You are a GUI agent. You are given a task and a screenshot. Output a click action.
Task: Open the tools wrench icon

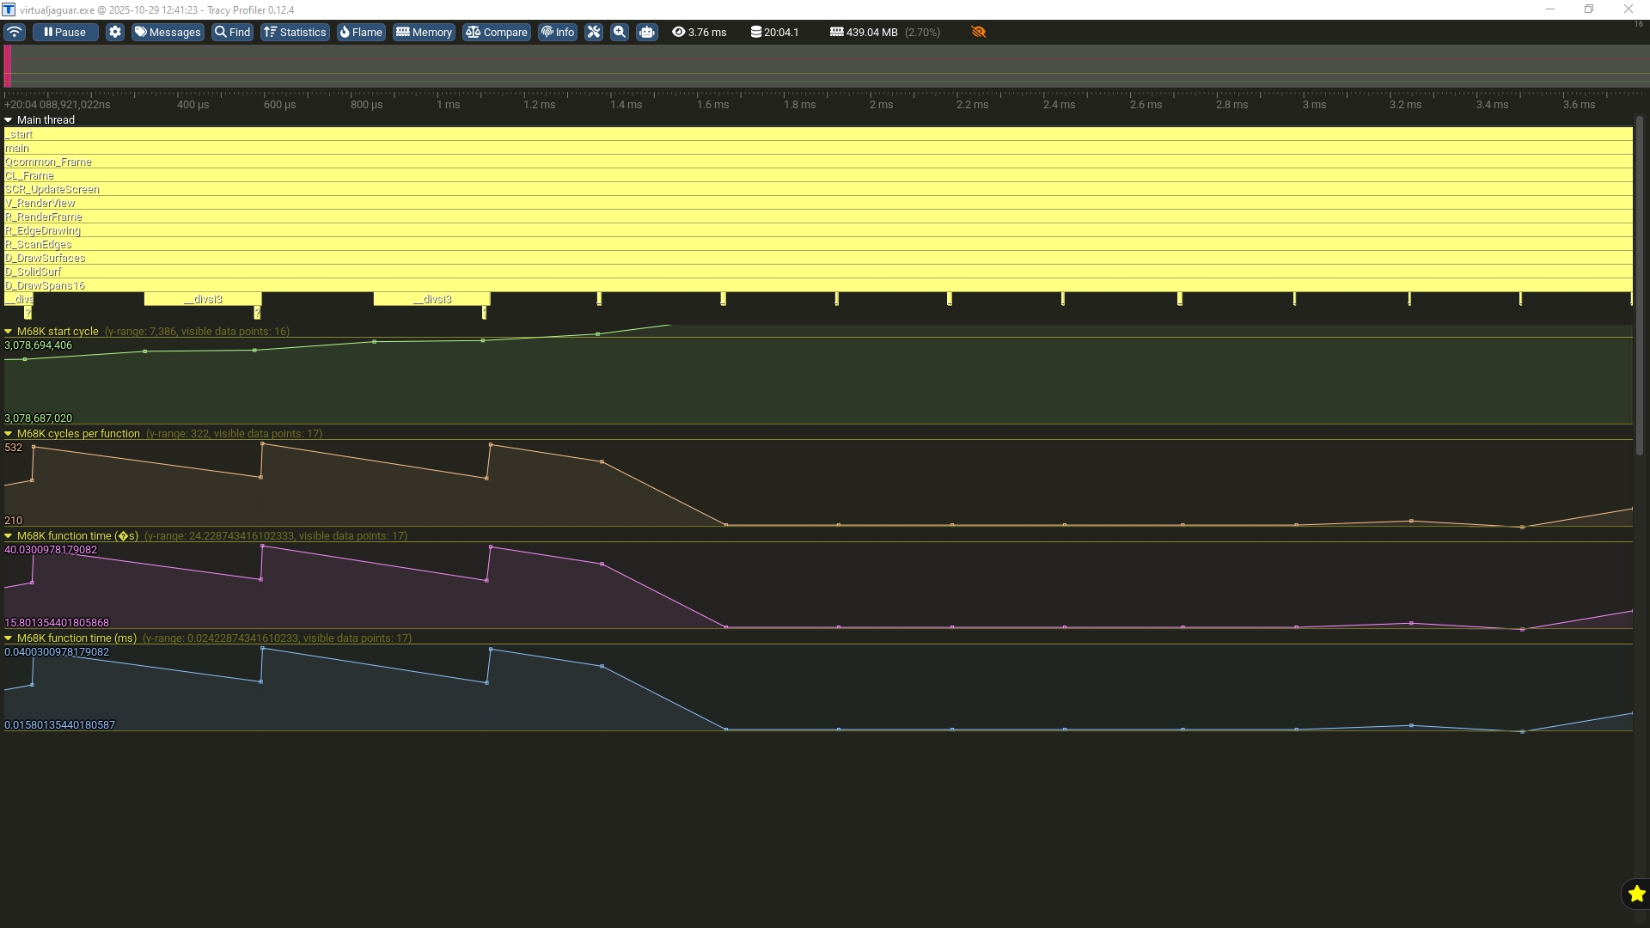594,32
